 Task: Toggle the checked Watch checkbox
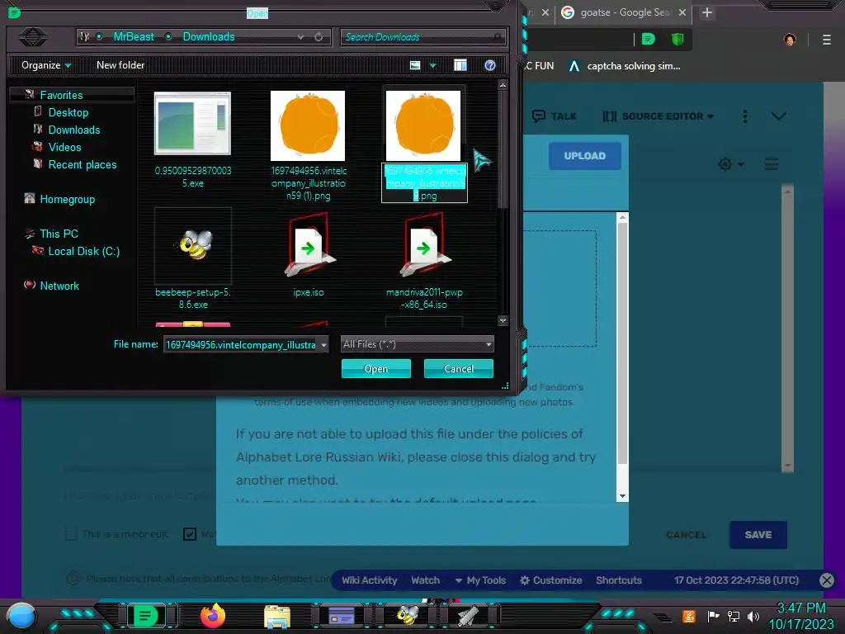click(190, 534)
